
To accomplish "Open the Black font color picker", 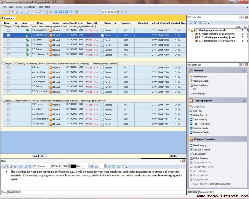I will (88, 166).
